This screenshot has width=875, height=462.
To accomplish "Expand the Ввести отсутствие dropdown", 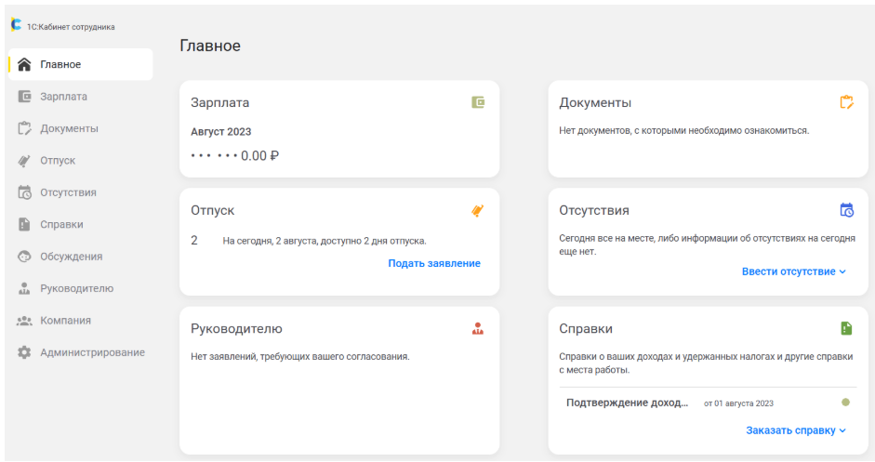I will point(793,271).
